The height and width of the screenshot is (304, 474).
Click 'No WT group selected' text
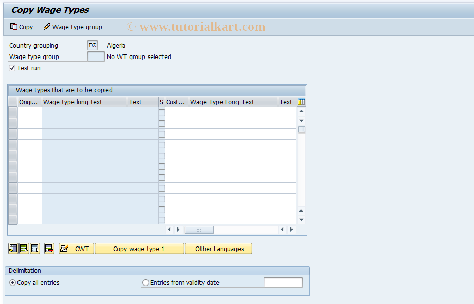tap(139, 57)
